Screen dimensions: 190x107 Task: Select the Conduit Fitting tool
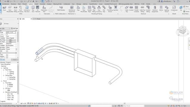pos(148,9)
